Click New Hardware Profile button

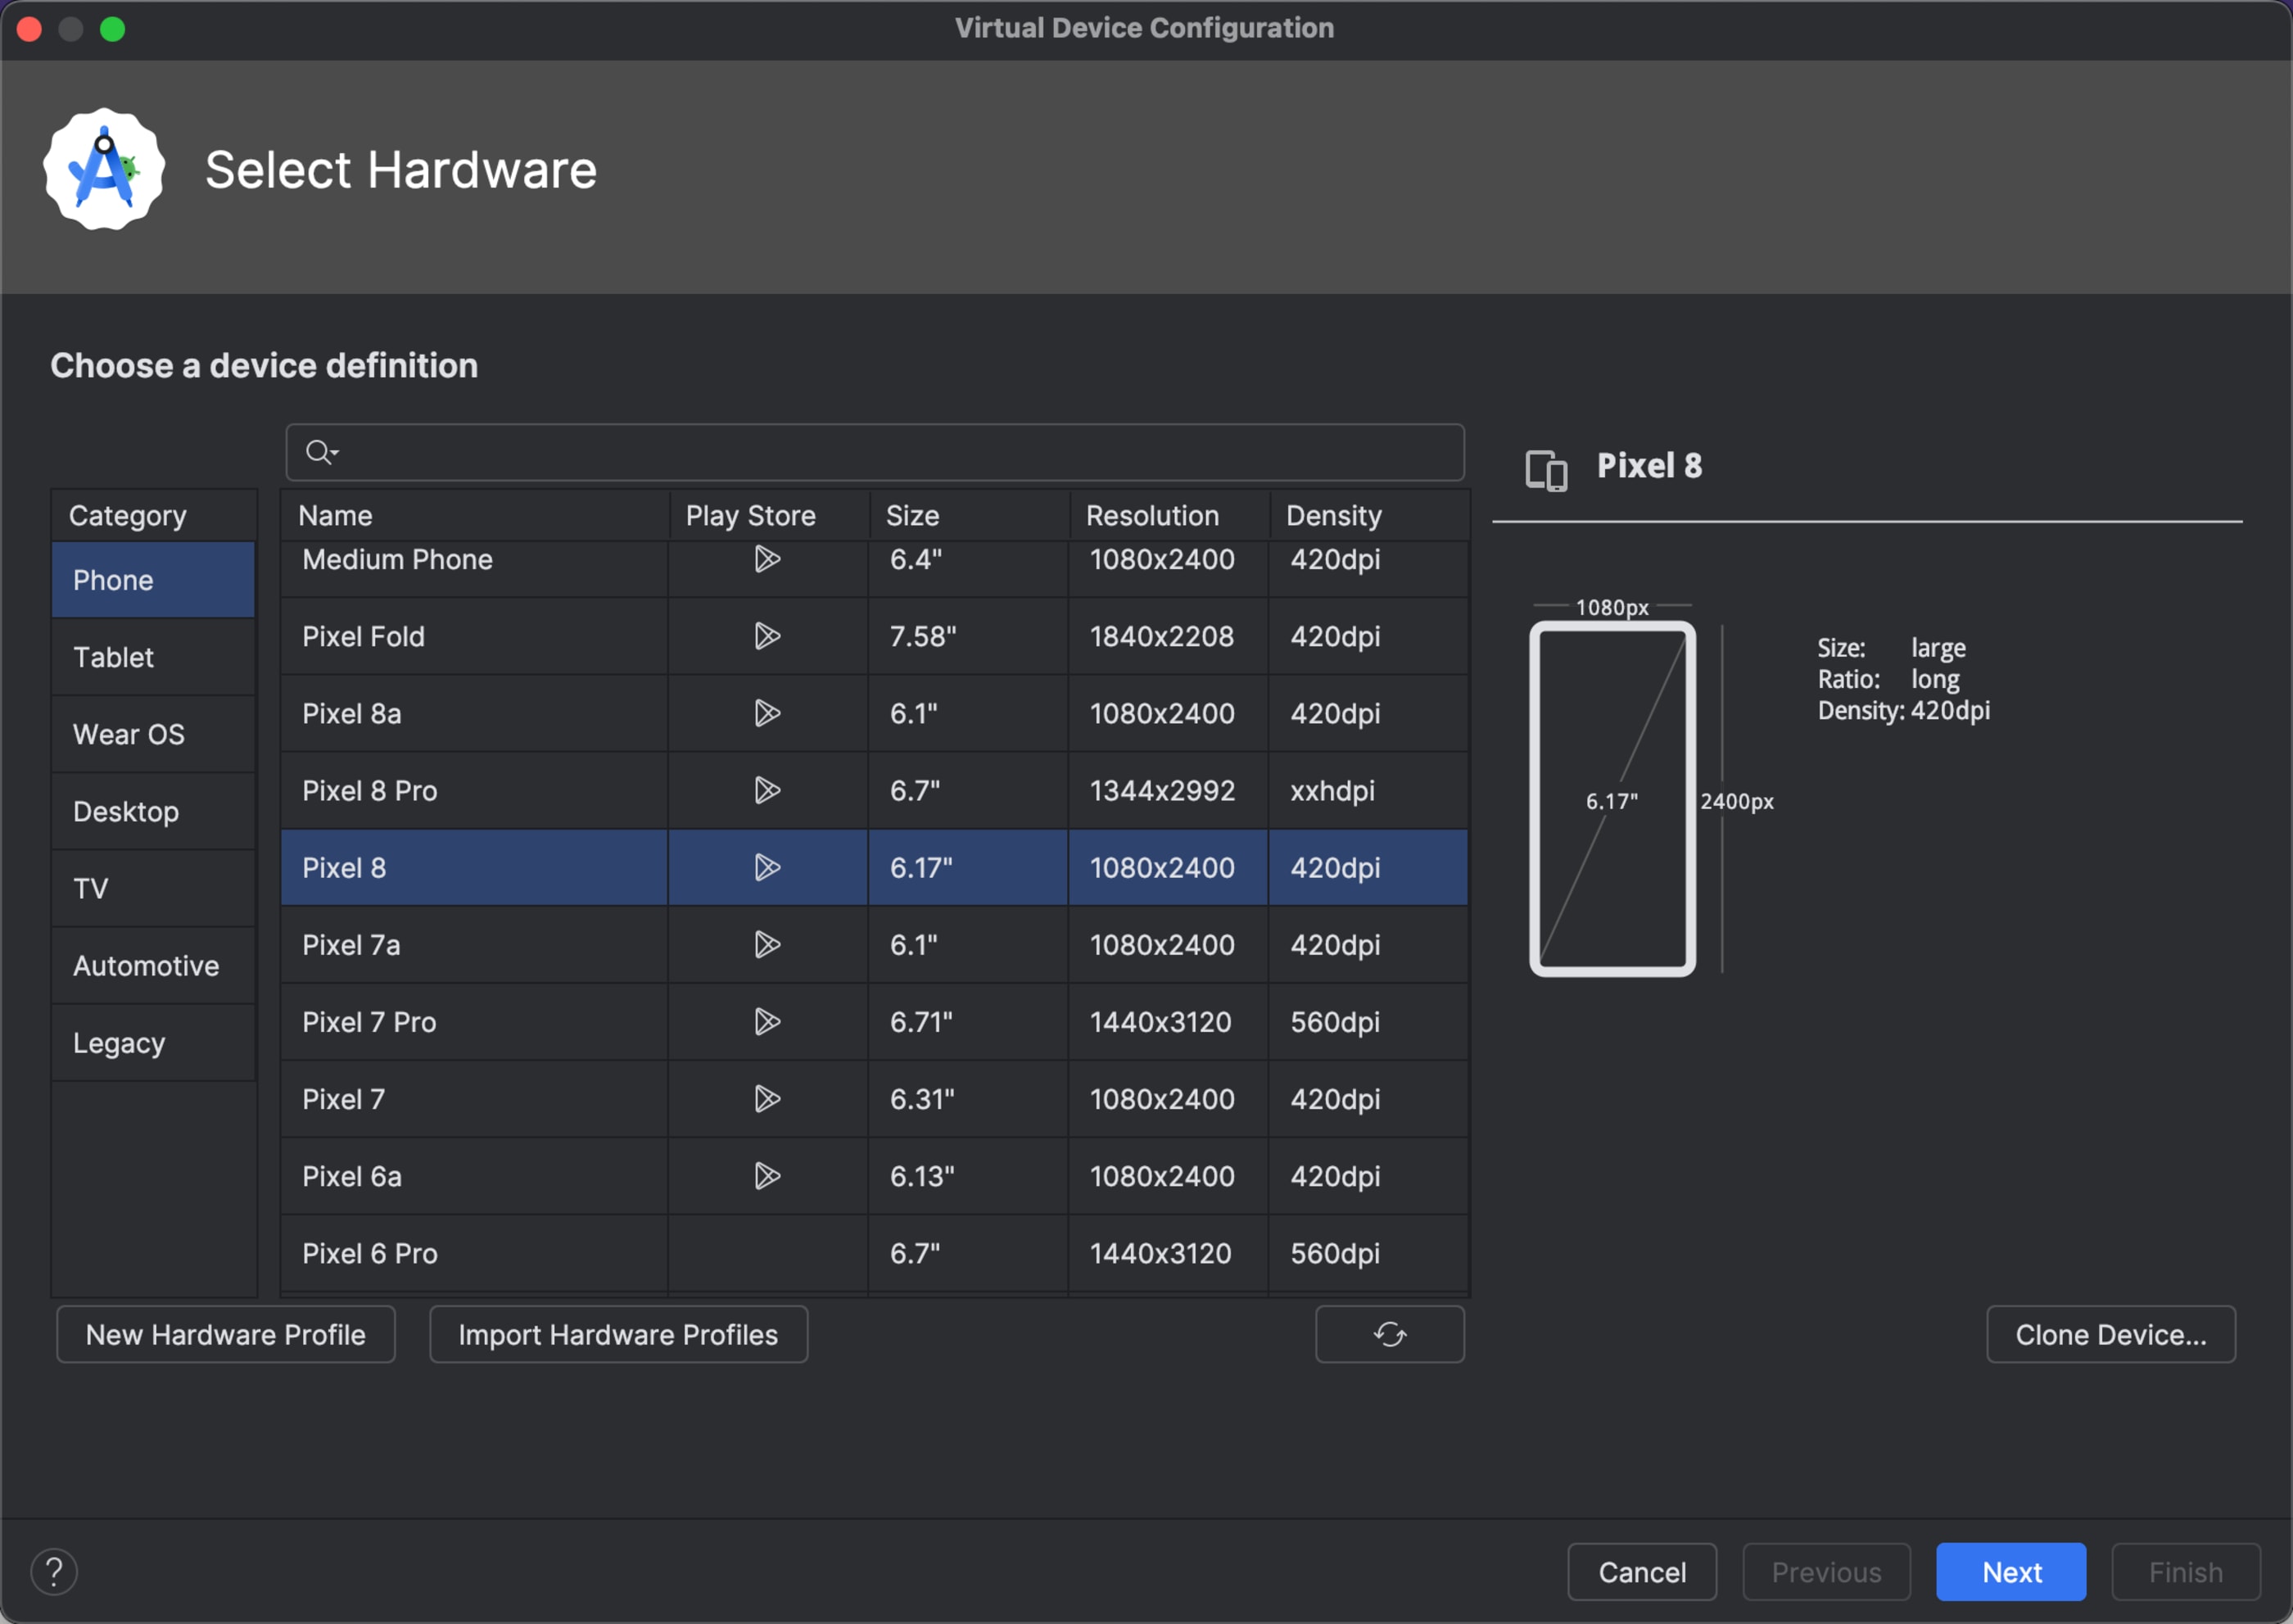point(226,1334)
